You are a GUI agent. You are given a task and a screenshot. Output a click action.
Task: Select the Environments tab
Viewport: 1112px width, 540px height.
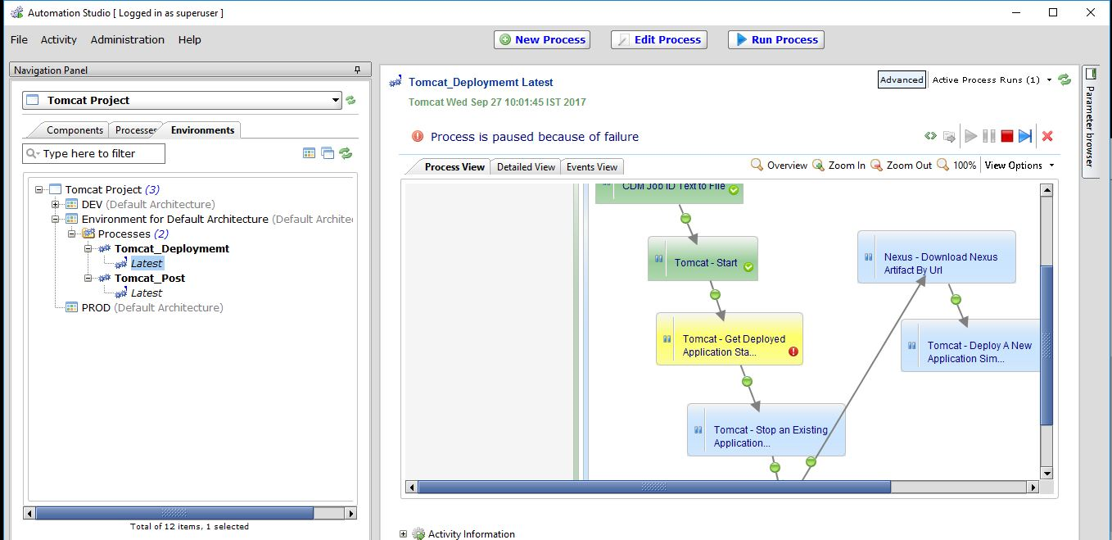pos(202,129)
